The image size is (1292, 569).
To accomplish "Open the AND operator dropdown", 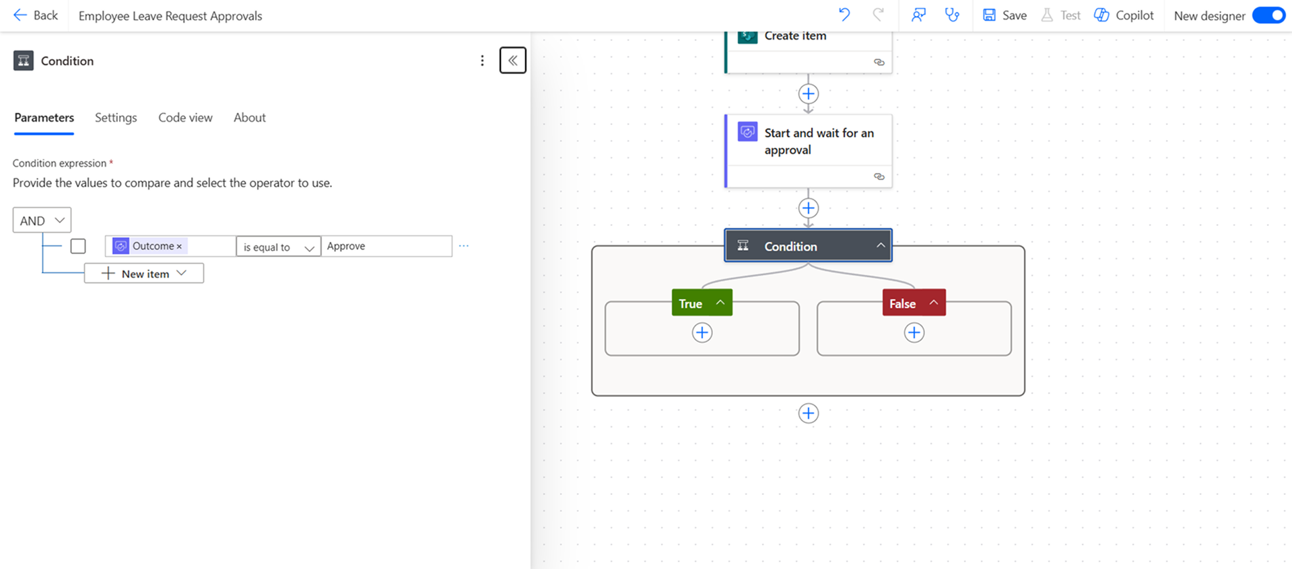I will click(x=42, y=221).
